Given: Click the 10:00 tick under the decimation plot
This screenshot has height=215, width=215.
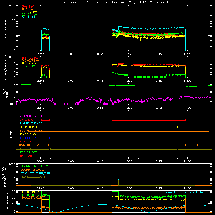Looking at the screenshot, I should pyautogui.click(x=70, y=188).
